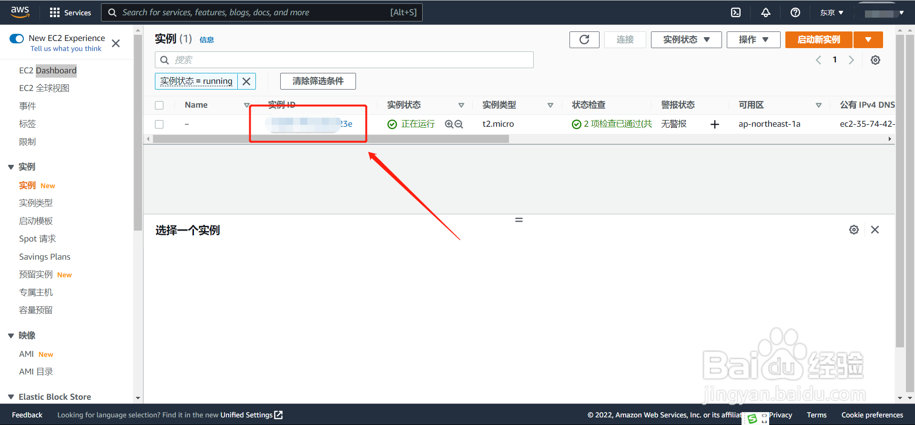915x425 pixels.
Task: Open 实例类型 in sidebar
Action: click(36, 203)
